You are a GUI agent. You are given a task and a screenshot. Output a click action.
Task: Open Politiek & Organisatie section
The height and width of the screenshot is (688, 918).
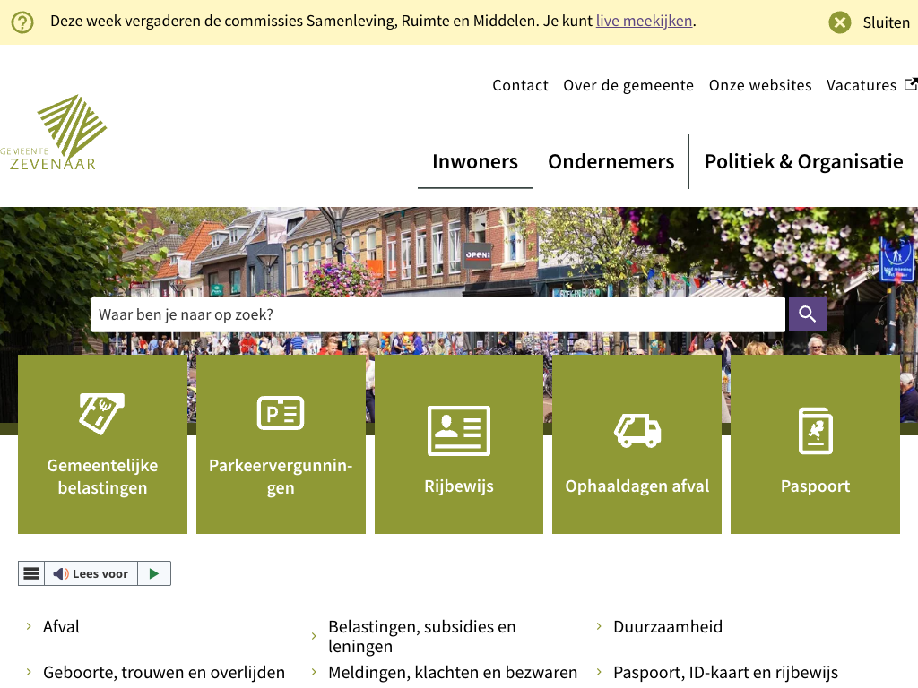803,161
